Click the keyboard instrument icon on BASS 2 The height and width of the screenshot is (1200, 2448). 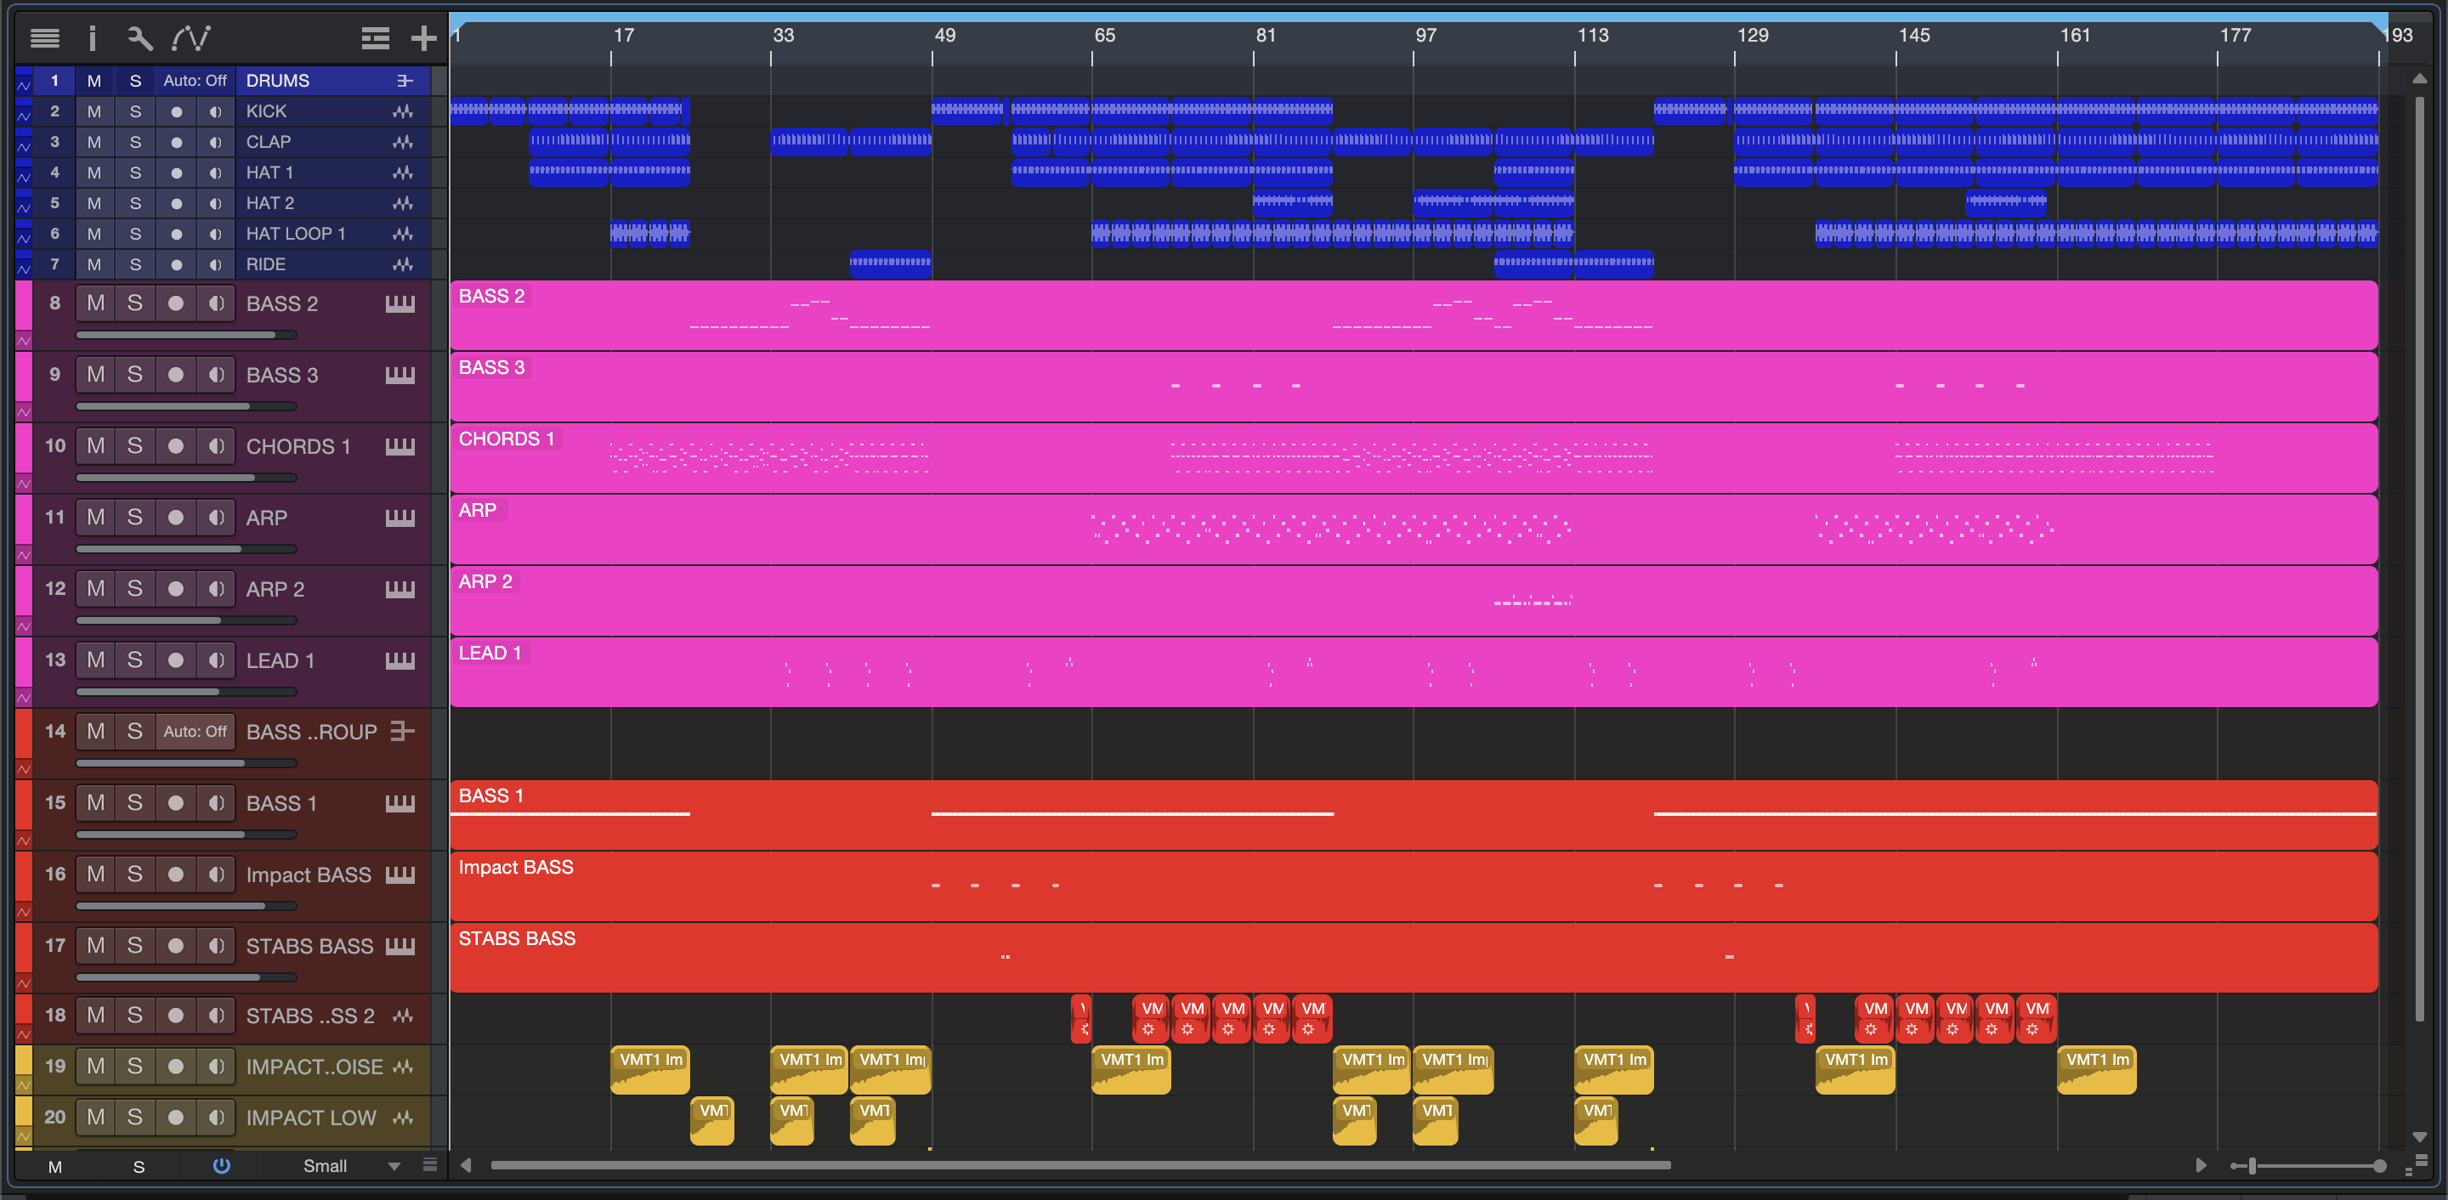[x=400, y=304]
